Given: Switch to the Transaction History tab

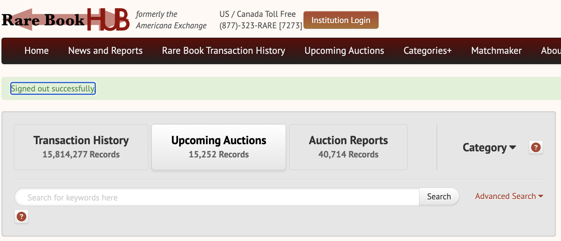Looking at the screenshot, I should click(x=81, y=147).
